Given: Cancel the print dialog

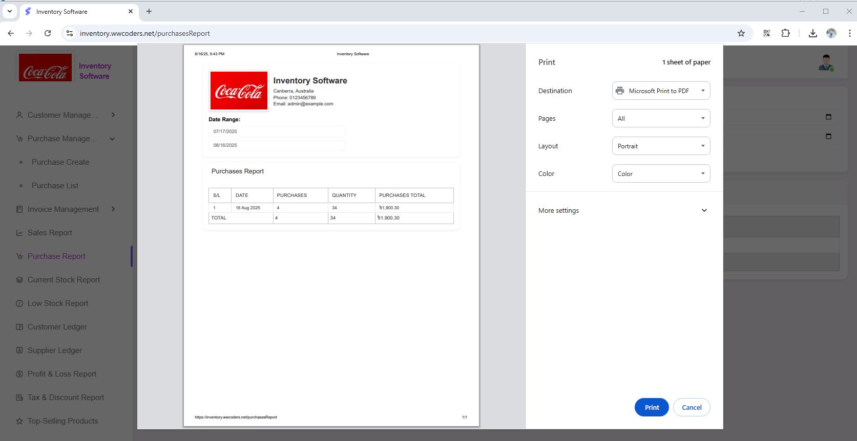Looking at the screenshot, I should [691, 407].
